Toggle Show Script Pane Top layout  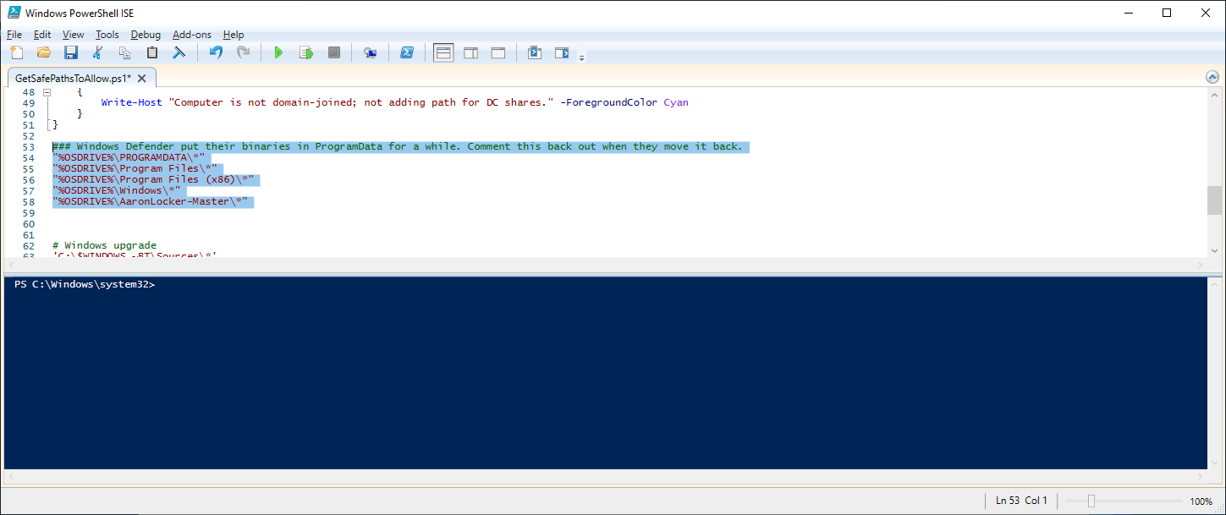click(x=443, y=52)
